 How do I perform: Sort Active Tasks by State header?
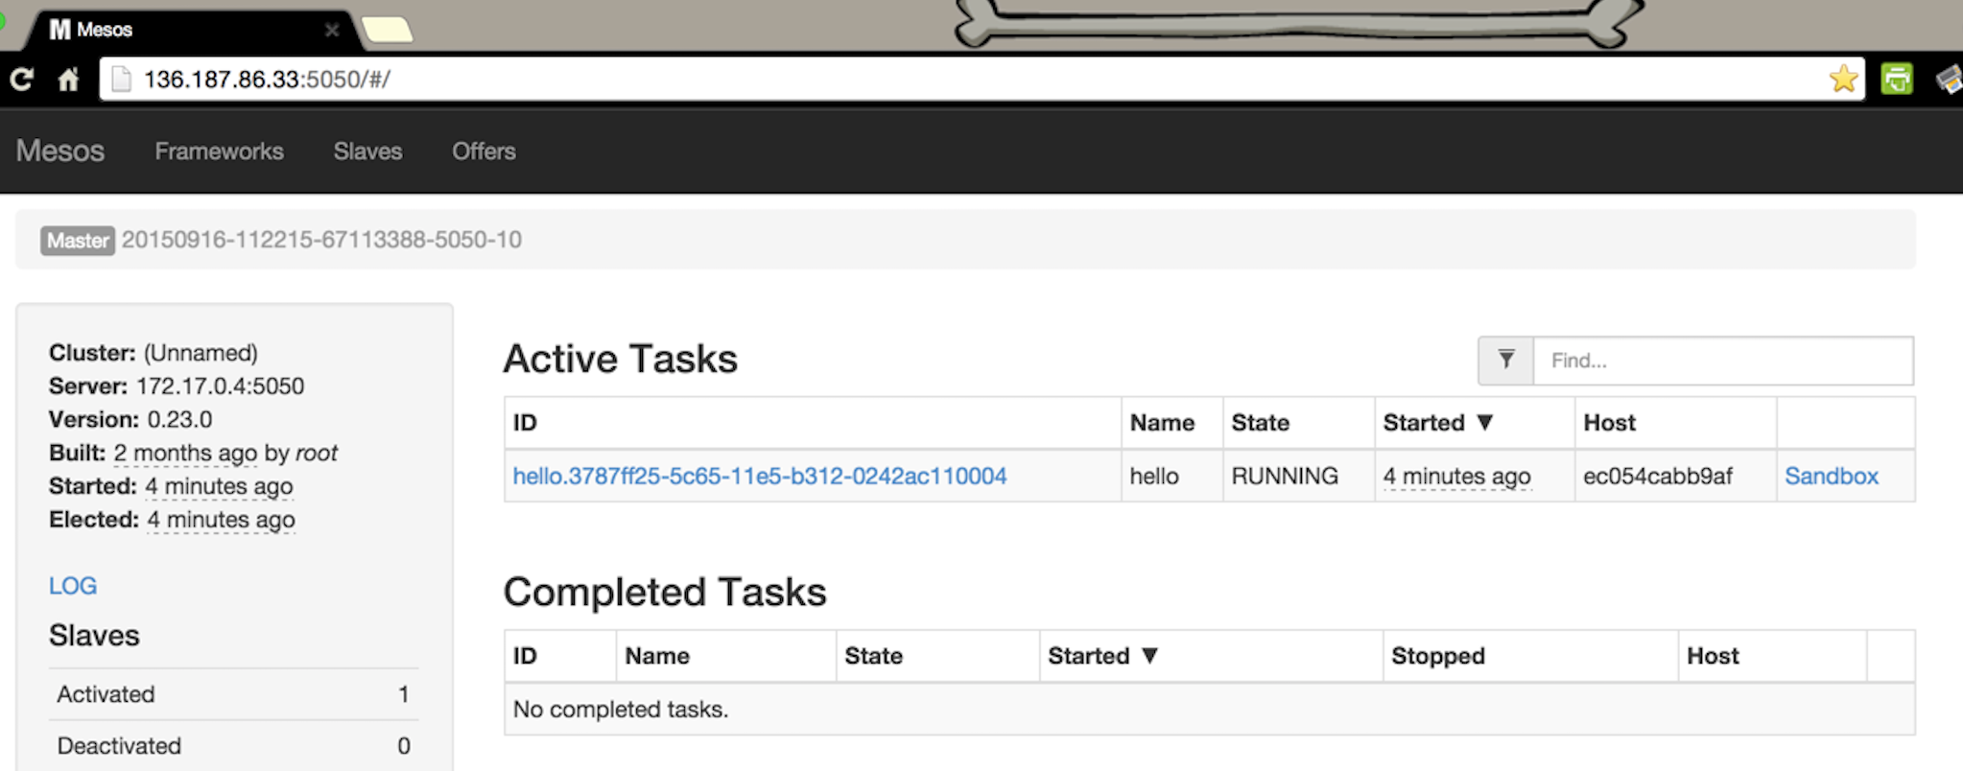tap(1260, 422)
